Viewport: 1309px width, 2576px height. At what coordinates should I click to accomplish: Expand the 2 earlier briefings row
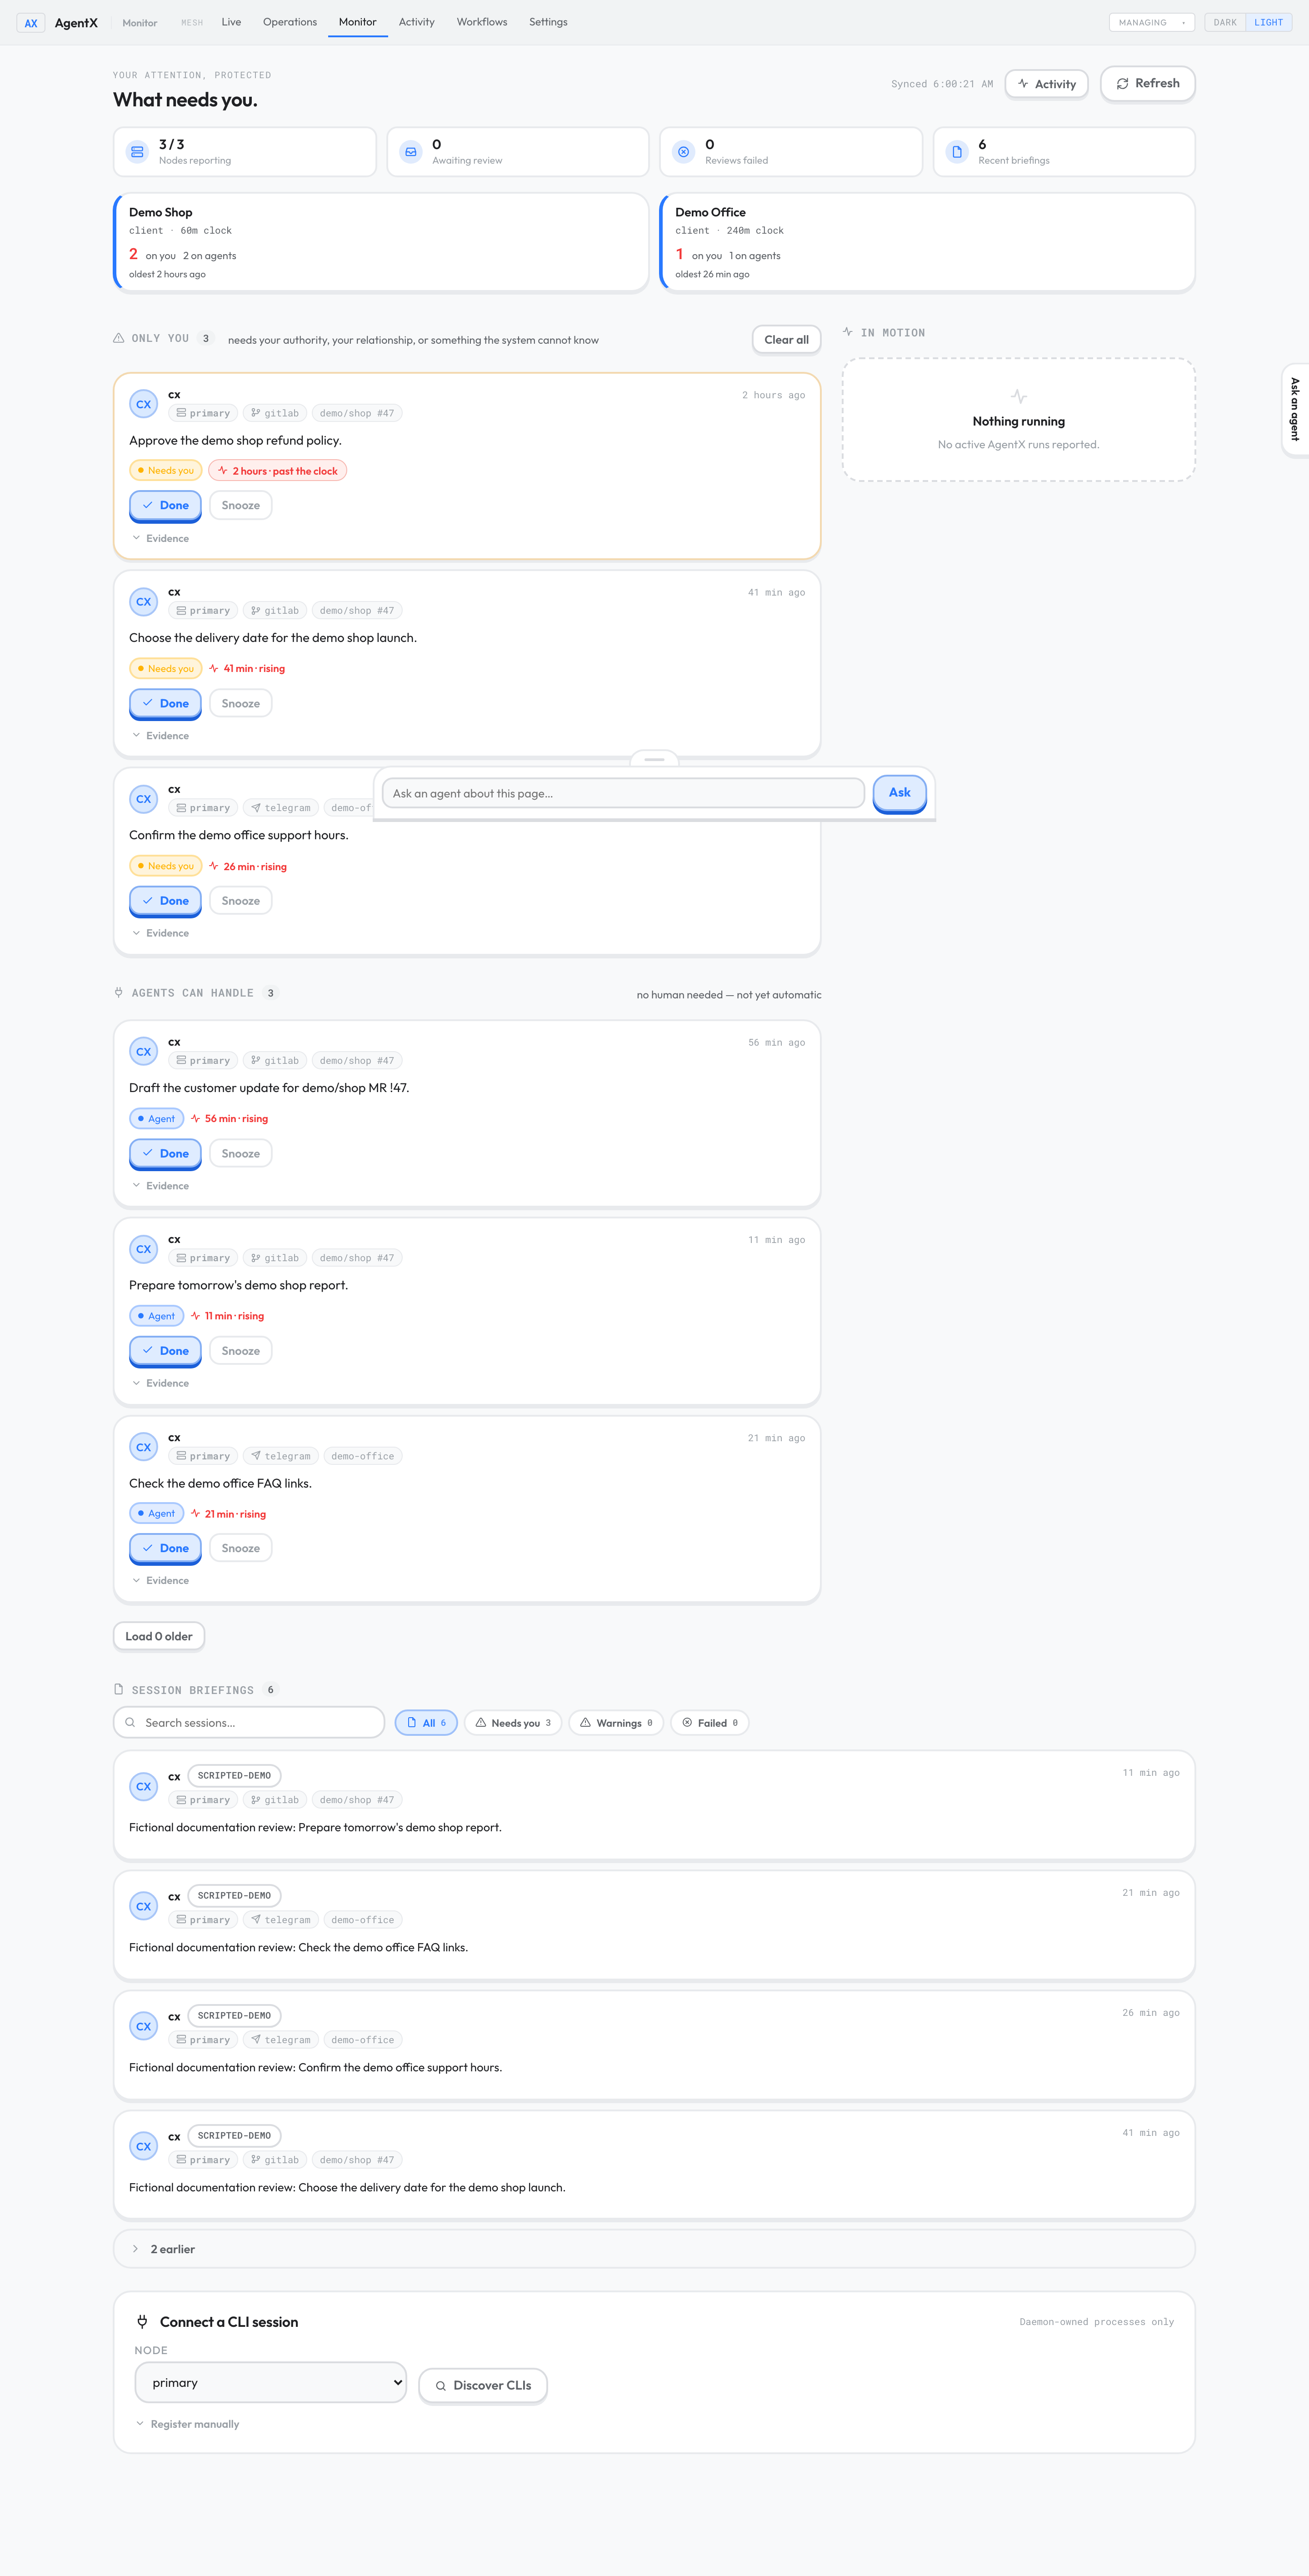pos(654,2249)
